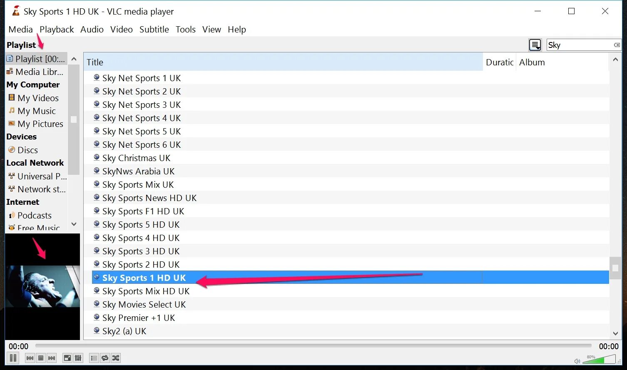Open the Subtitle menu
This screenshot has height=370, width=627.
(x=154, y=30)
